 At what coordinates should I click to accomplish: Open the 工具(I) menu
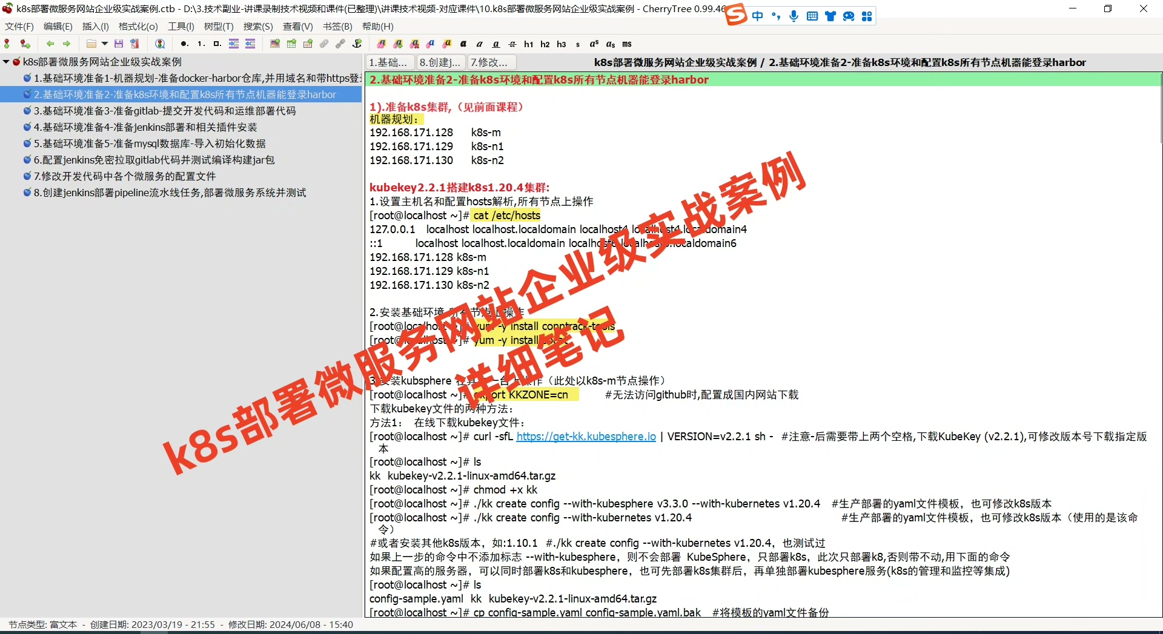(181, 27)
